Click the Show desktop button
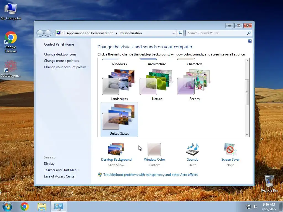283x212 pixels. [x=281, y=207]
